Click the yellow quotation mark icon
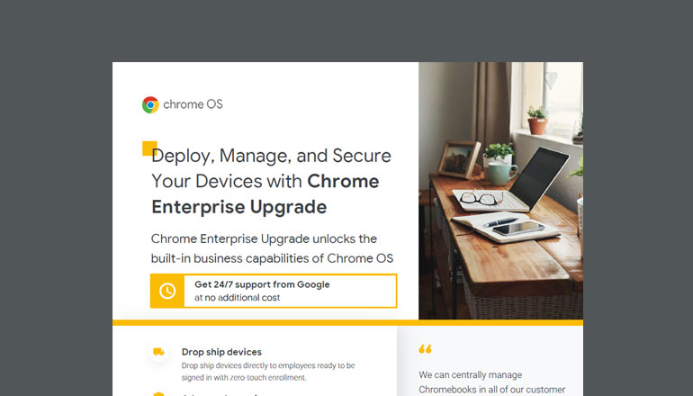This screenshot has width=693, height=396. [x=426, y=349]
